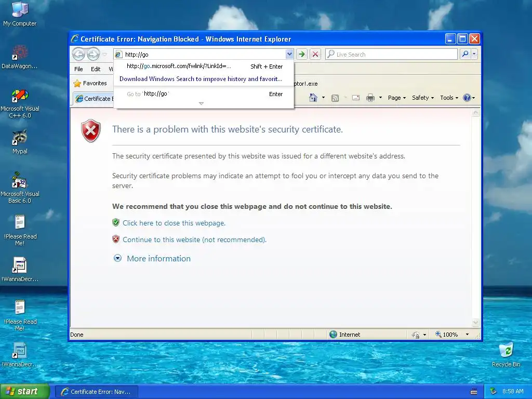Open the zoom level dropdown arrow

467,335
